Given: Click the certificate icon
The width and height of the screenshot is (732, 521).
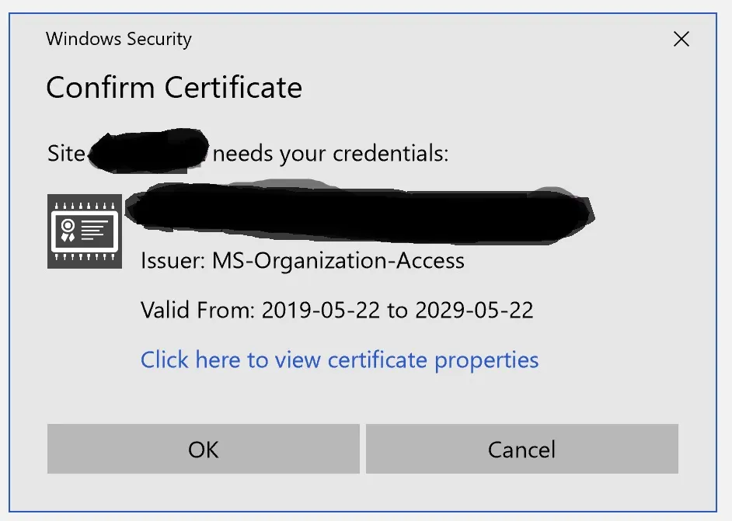Looking at the screenshot, I should (x=84, y=231).
